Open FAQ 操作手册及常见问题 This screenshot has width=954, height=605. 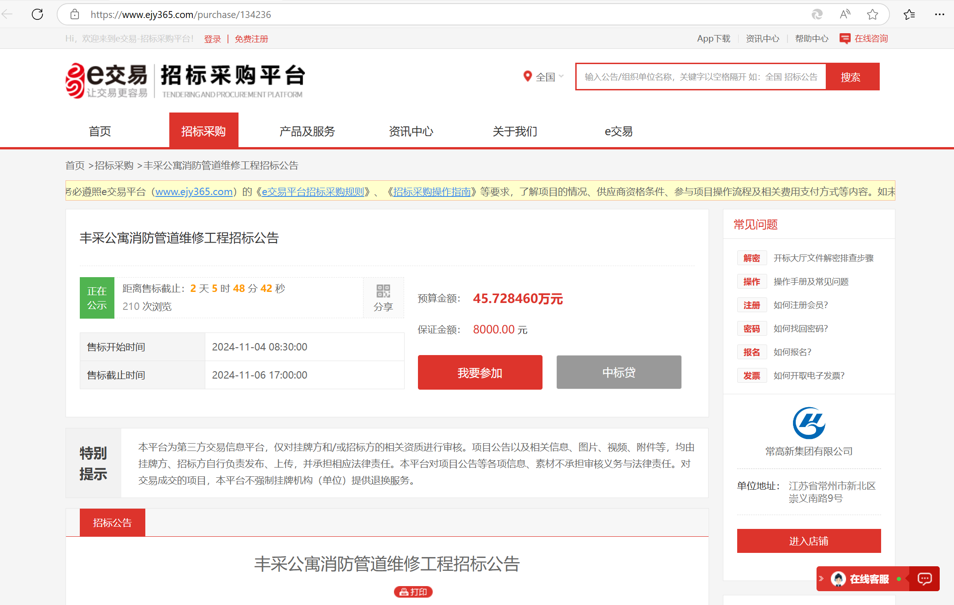coord(811,281)
